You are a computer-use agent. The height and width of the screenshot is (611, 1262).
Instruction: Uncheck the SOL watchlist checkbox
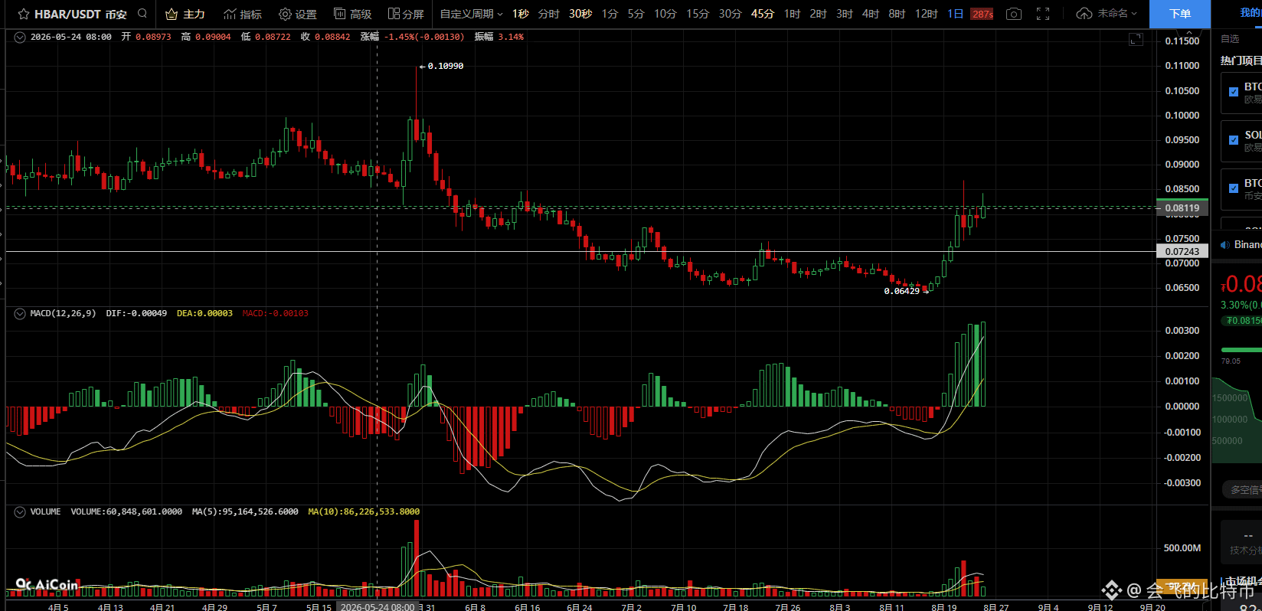pos(1234,140)
